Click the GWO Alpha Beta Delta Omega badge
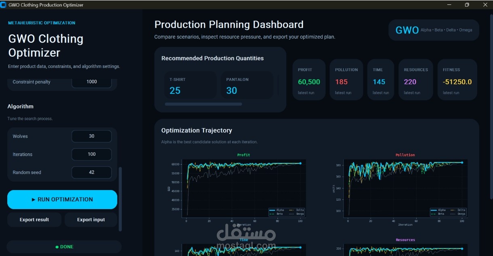This screenshot has height=256, width=493. coord(434,30)
